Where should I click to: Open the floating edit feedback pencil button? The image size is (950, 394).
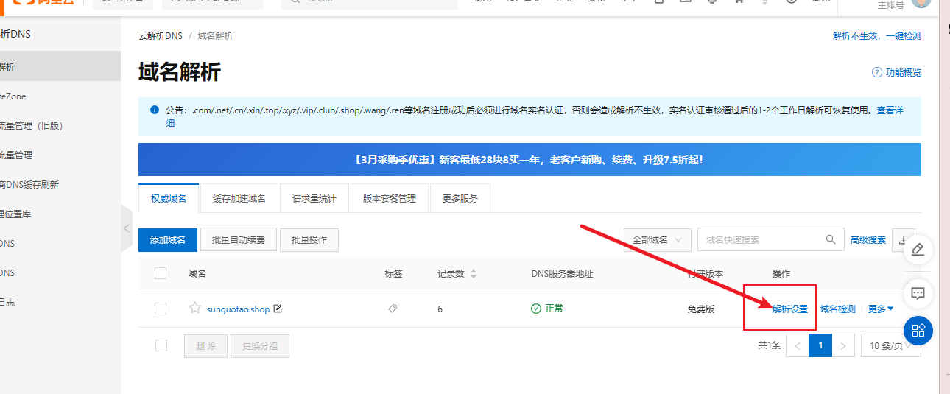tap(918, 250)
